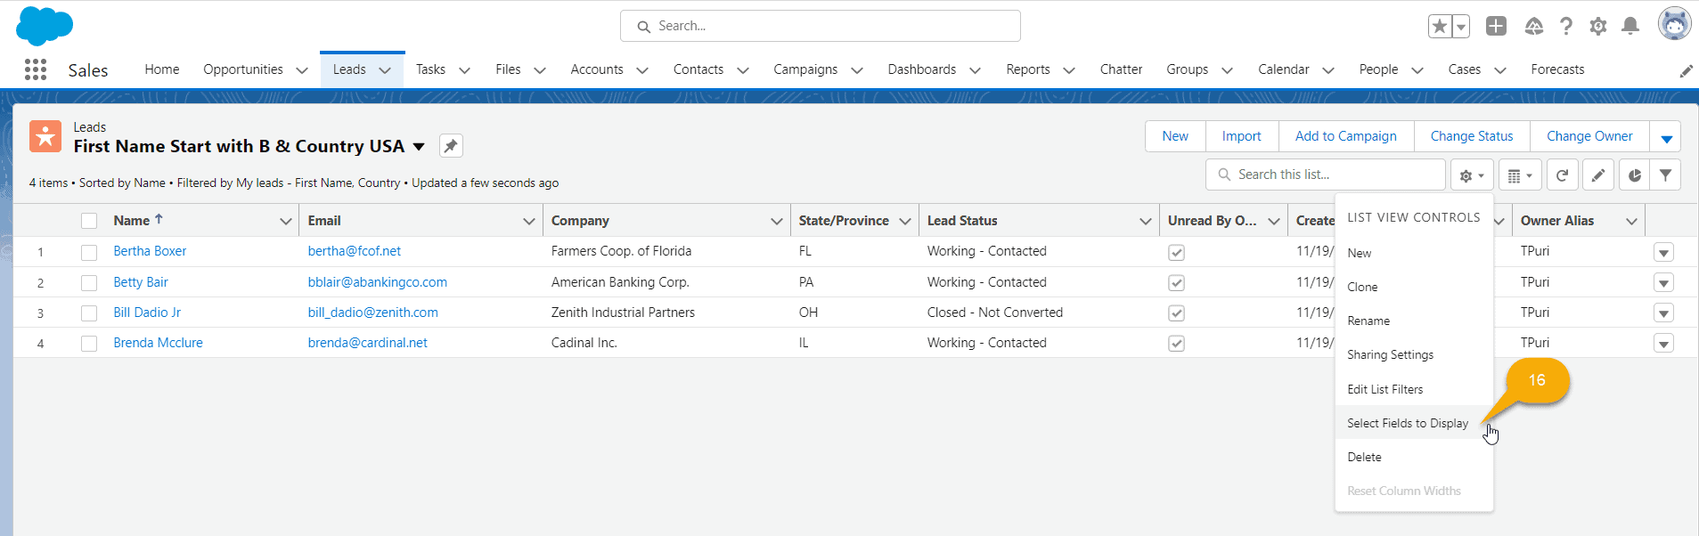Screen dimensions: 1699x536
Task: Click the Import button
Action: point(1242,136)
